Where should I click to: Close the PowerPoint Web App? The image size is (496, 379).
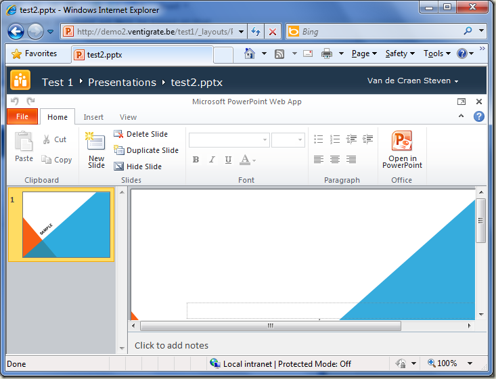479,102
